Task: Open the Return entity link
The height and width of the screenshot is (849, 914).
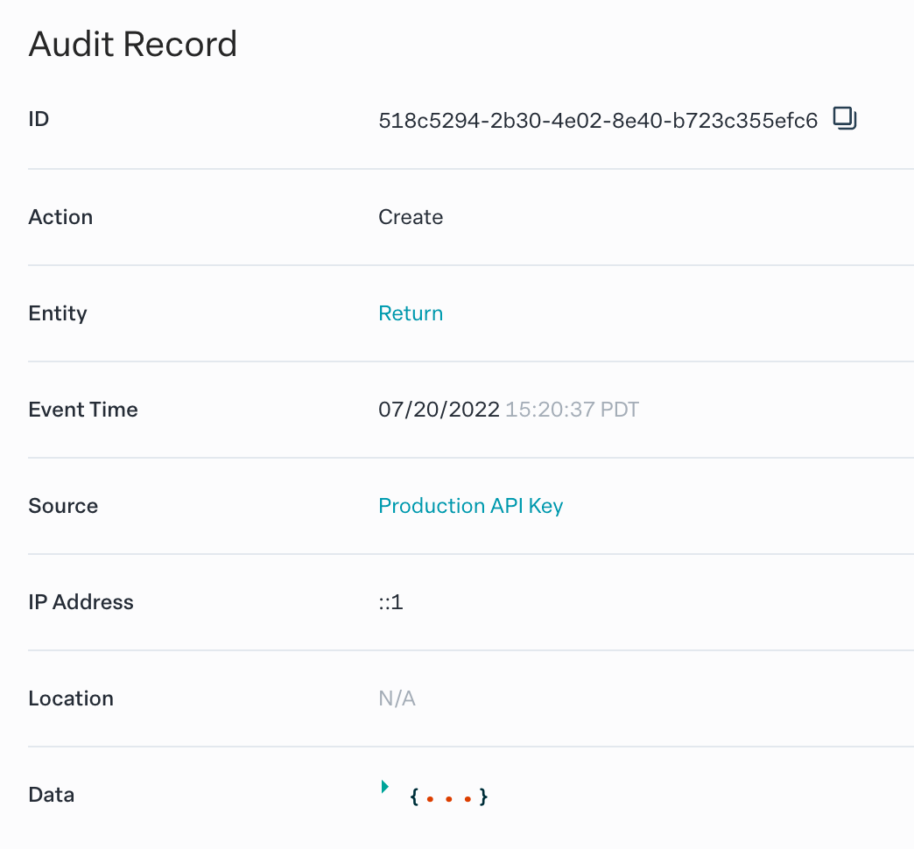Action: point(411,312)
